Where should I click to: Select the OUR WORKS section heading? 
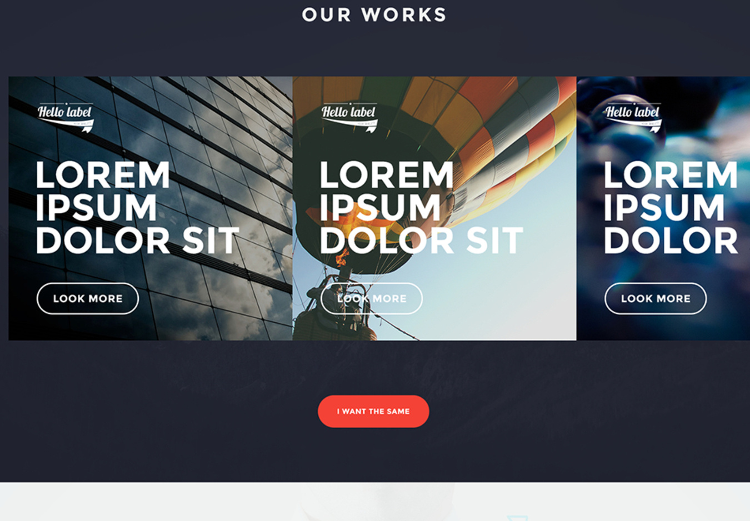pos(374,14)
